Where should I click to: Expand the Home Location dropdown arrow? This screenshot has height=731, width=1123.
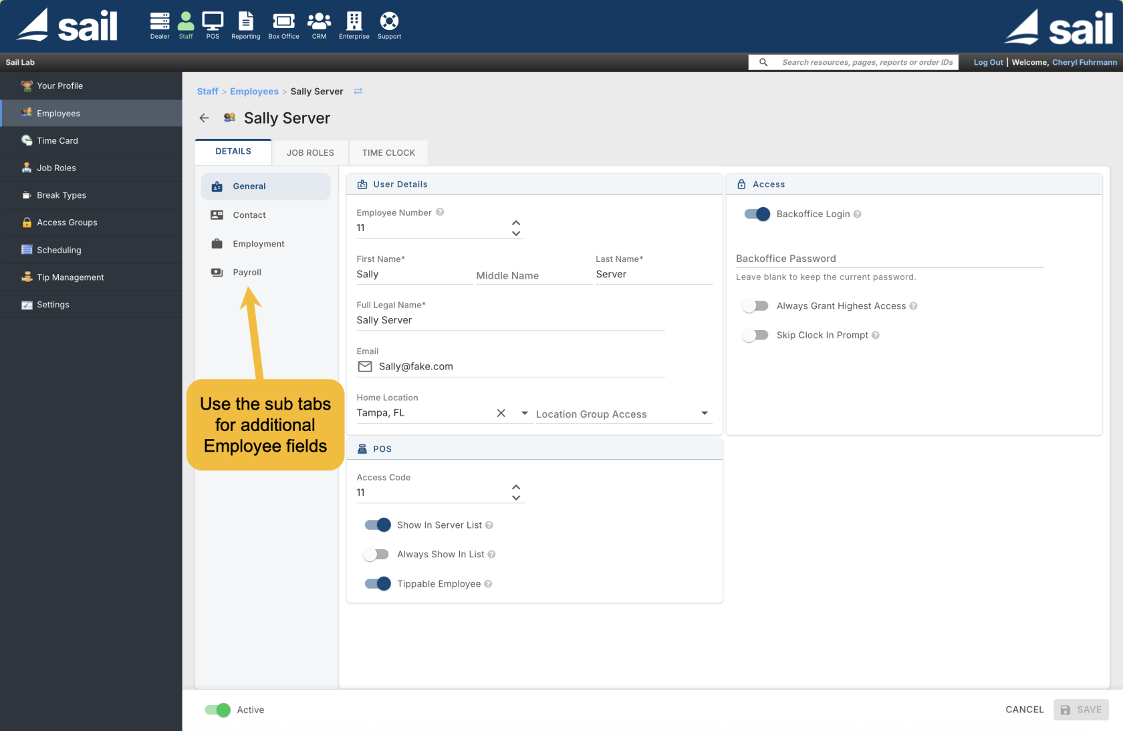525,413
